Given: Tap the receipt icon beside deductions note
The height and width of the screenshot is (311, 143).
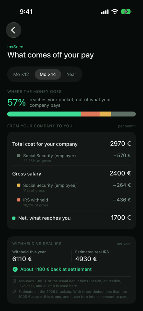Looking at the screenshot, I should pyautogui.click(x=14, y=281).
